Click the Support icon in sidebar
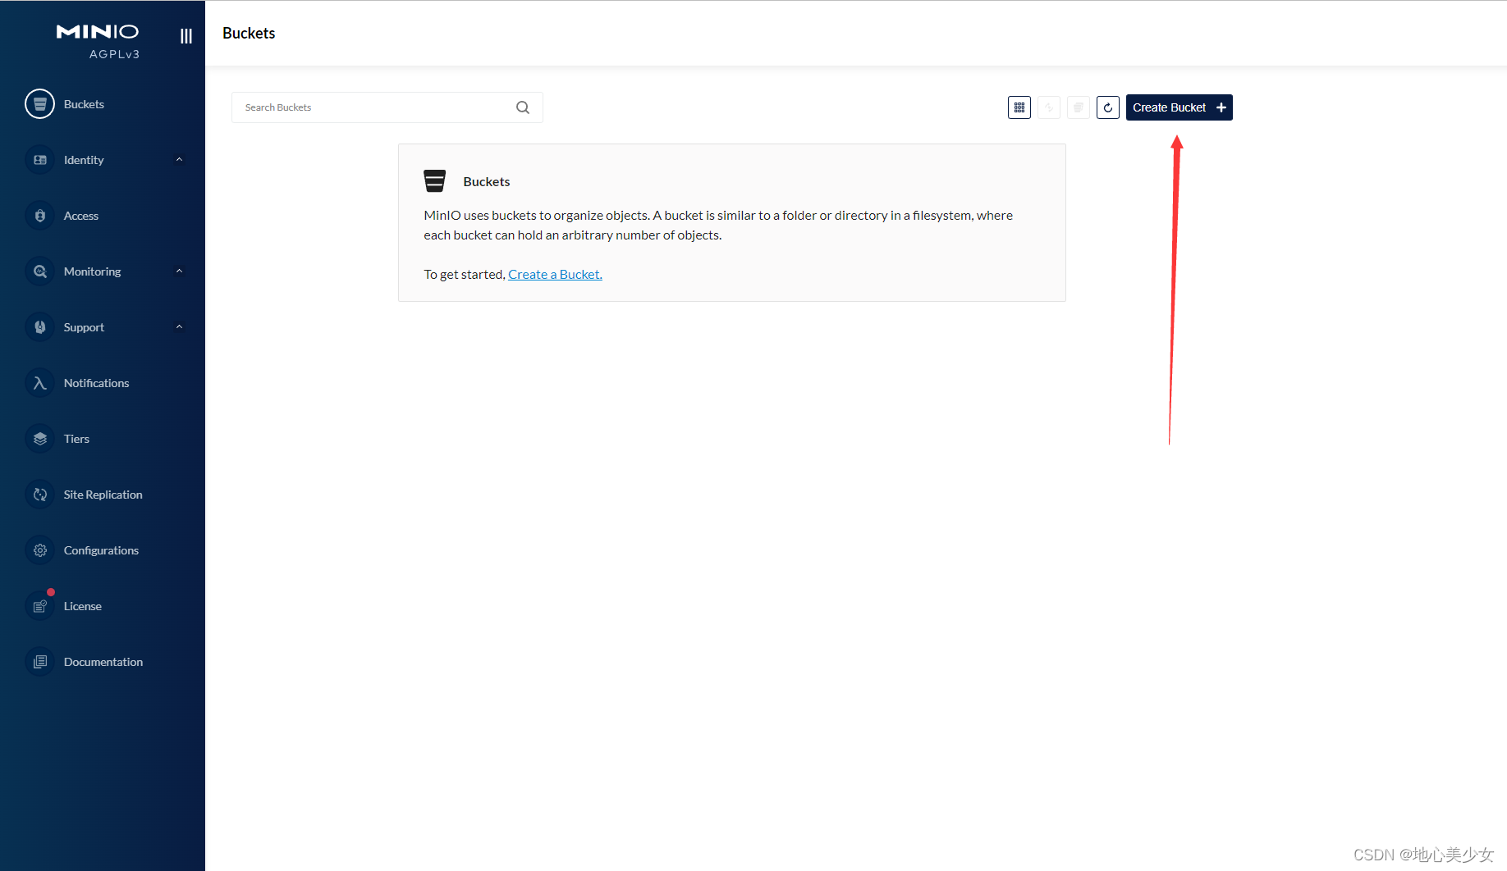The image size is (1507, 871). click(x=39, y=327)
